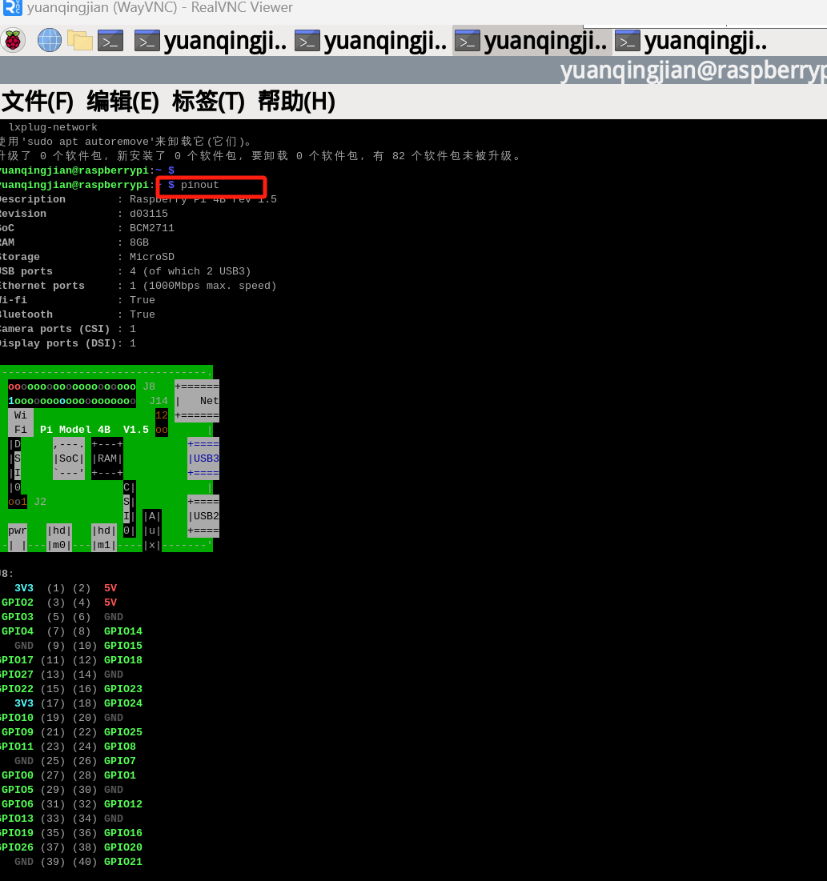The image size is (827, 881).
Task: Click the RAM value 8GB
Action: click(139, 242)
